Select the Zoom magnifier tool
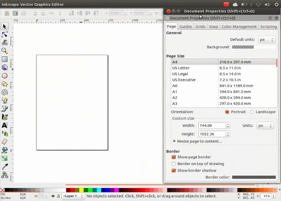Image resolution: width=281 pixels, height=201 pixels. [x=4, y=51]
